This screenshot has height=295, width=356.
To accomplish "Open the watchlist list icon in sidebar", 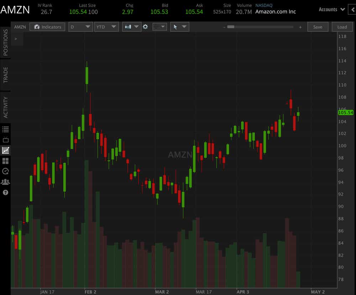I will (5, 129).
